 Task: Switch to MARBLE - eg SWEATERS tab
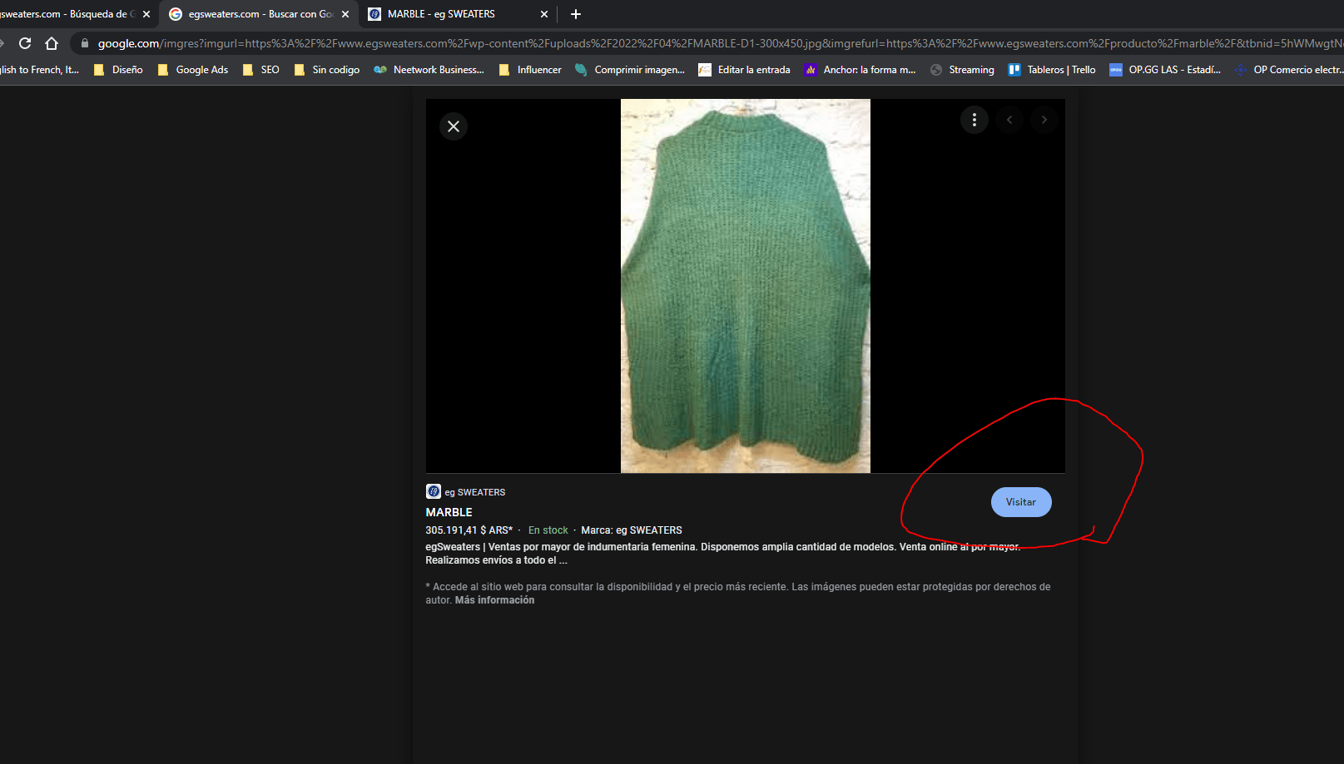[459, 14]
